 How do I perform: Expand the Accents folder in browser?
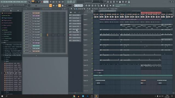[x=8, y=57]
